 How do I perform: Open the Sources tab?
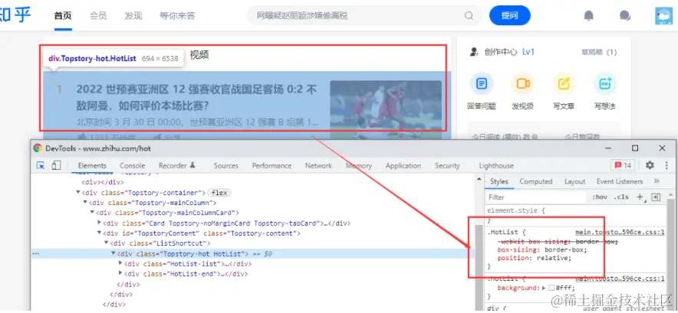click(x=225, y=165)
